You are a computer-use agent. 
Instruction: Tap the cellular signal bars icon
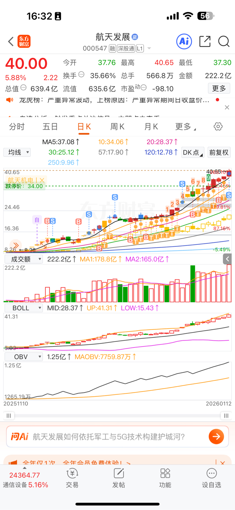tap(173, 16)
